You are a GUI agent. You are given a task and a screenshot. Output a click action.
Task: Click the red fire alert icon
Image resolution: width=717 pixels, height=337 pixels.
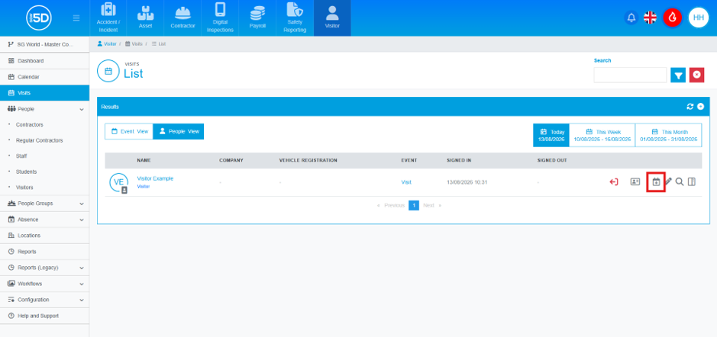(x=672, y=18)
